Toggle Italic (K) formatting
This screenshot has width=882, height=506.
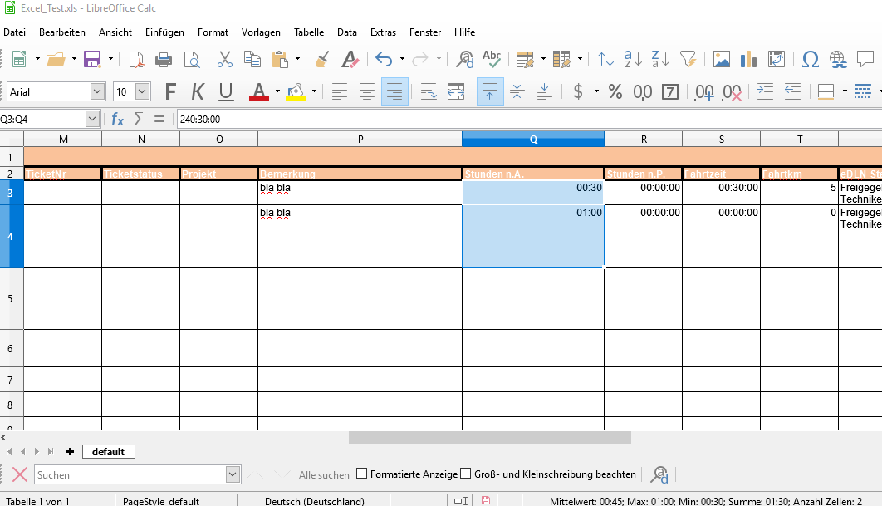(198, 91)
